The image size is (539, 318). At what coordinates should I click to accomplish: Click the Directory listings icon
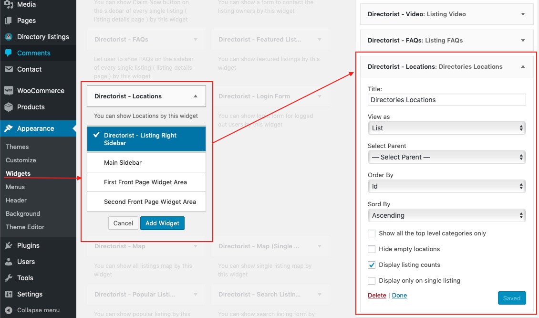(9, 37)
